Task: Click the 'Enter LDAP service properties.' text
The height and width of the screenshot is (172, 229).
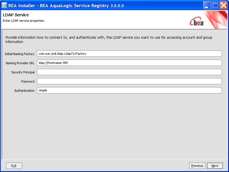Action: coord(24,21)
